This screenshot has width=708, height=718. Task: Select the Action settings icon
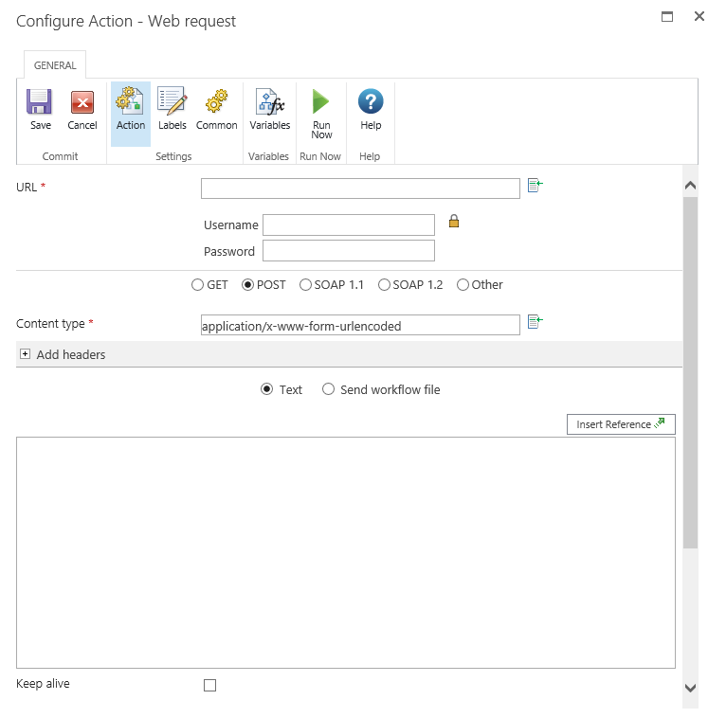130,102
